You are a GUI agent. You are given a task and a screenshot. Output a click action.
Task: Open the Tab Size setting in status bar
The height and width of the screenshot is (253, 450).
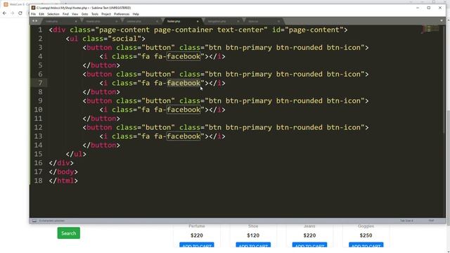click(x=406, y=221)
